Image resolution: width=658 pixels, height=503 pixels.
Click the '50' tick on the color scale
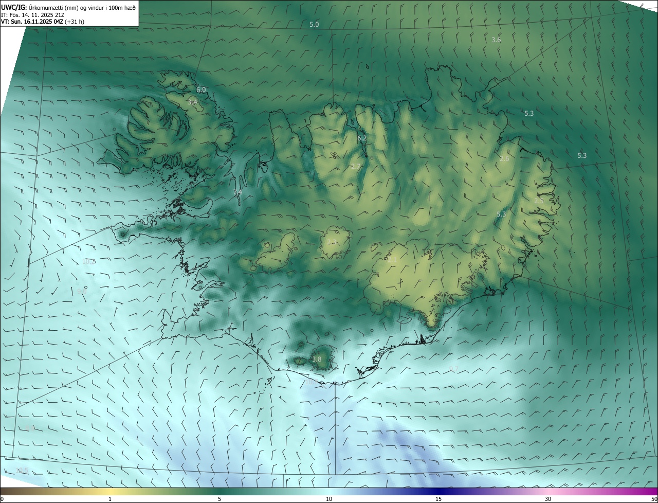[x=654, y=499]
